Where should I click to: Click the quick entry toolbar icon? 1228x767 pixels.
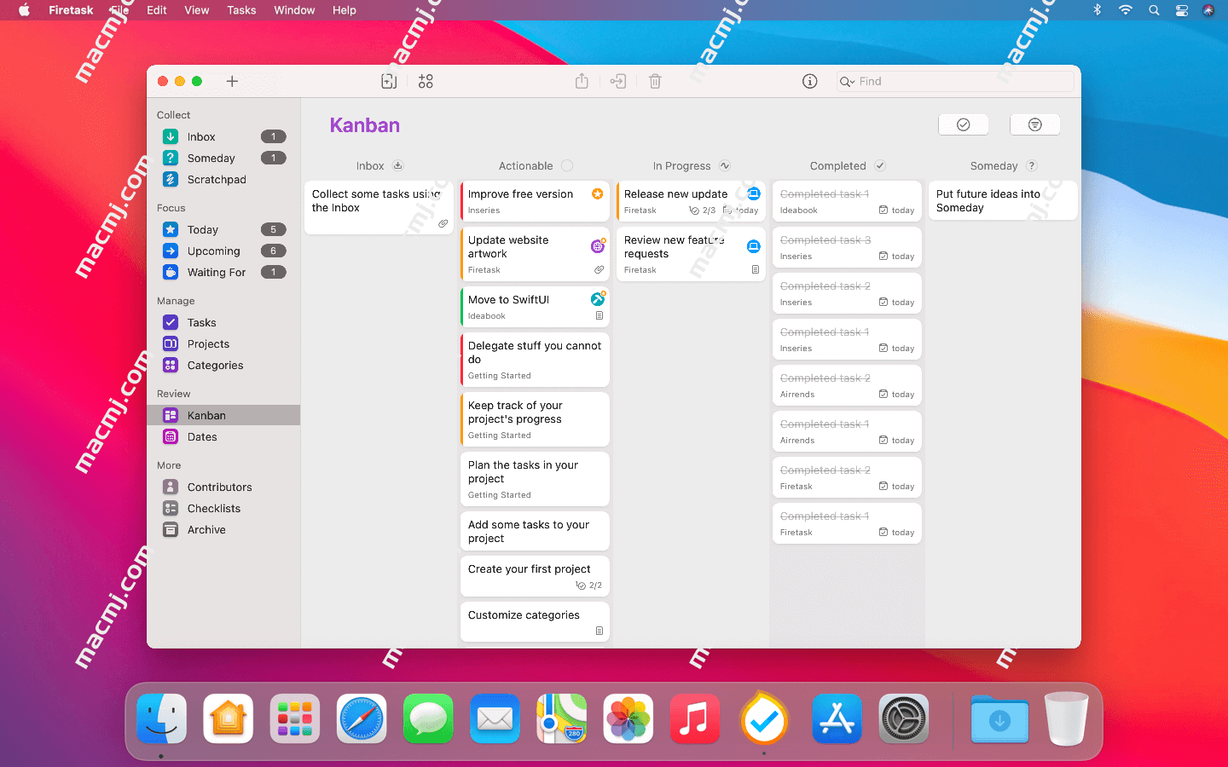tap(389, 81)
